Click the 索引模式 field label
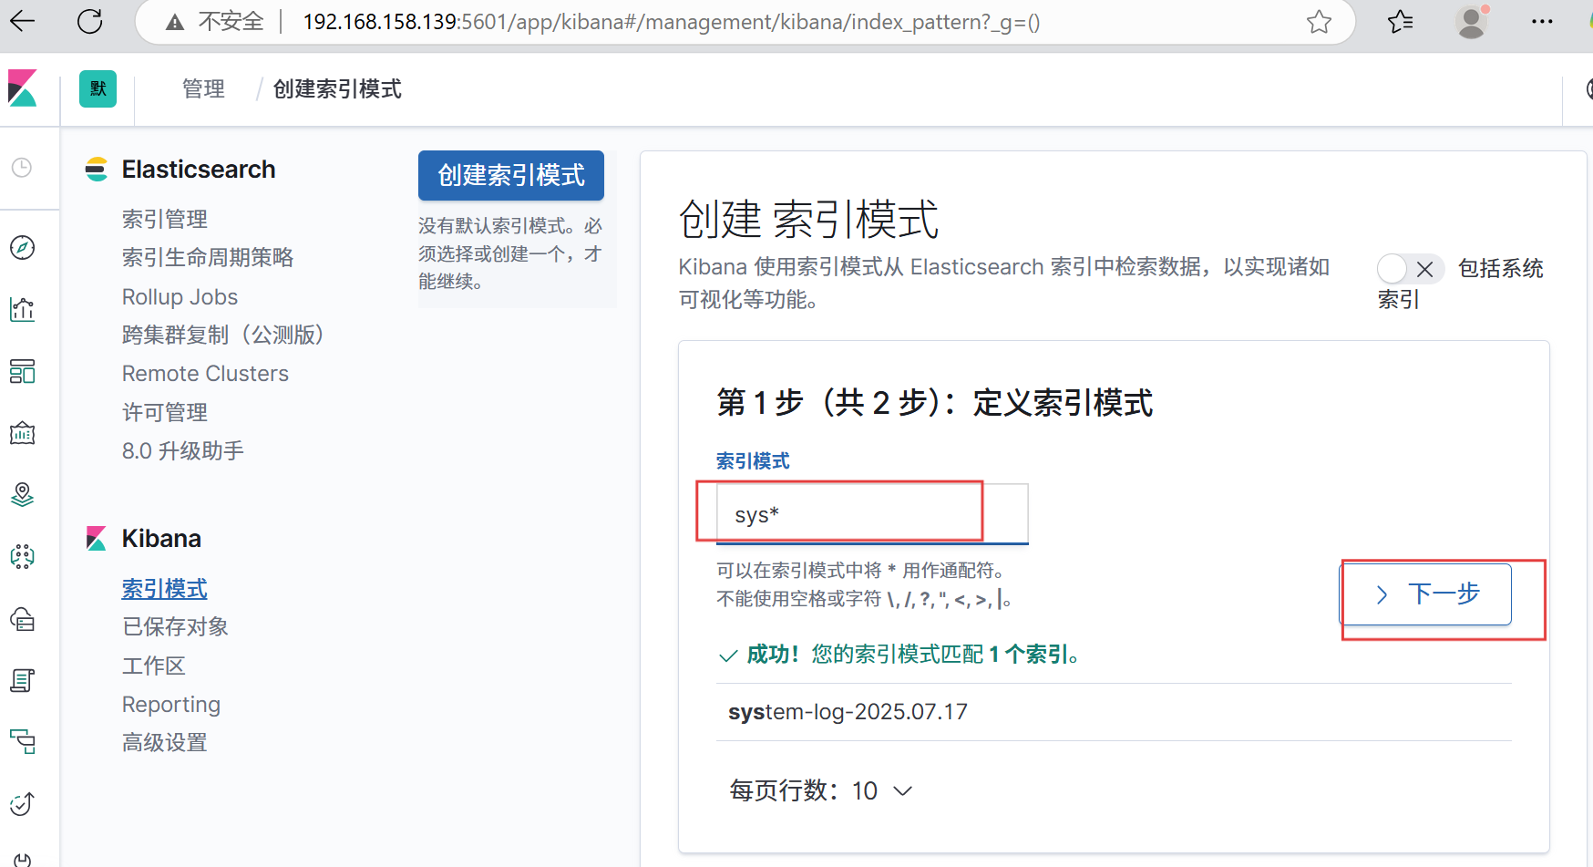 point(753,461)
